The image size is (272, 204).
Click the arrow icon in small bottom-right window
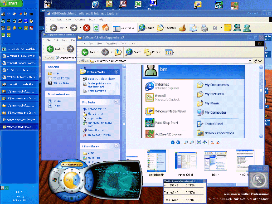click(x=258, y=180)
